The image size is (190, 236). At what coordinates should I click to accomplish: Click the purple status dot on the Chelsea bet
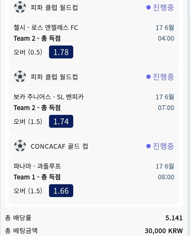(148, 7)
